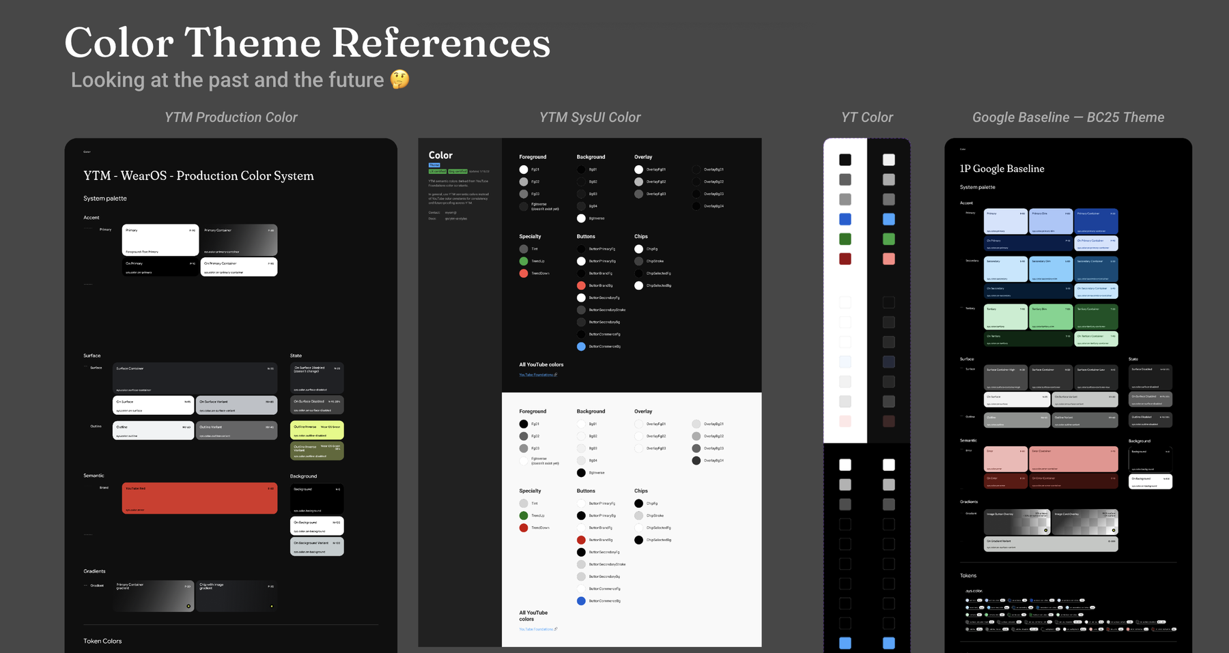Select the pink Error Container card

(x=1074, y=459)
